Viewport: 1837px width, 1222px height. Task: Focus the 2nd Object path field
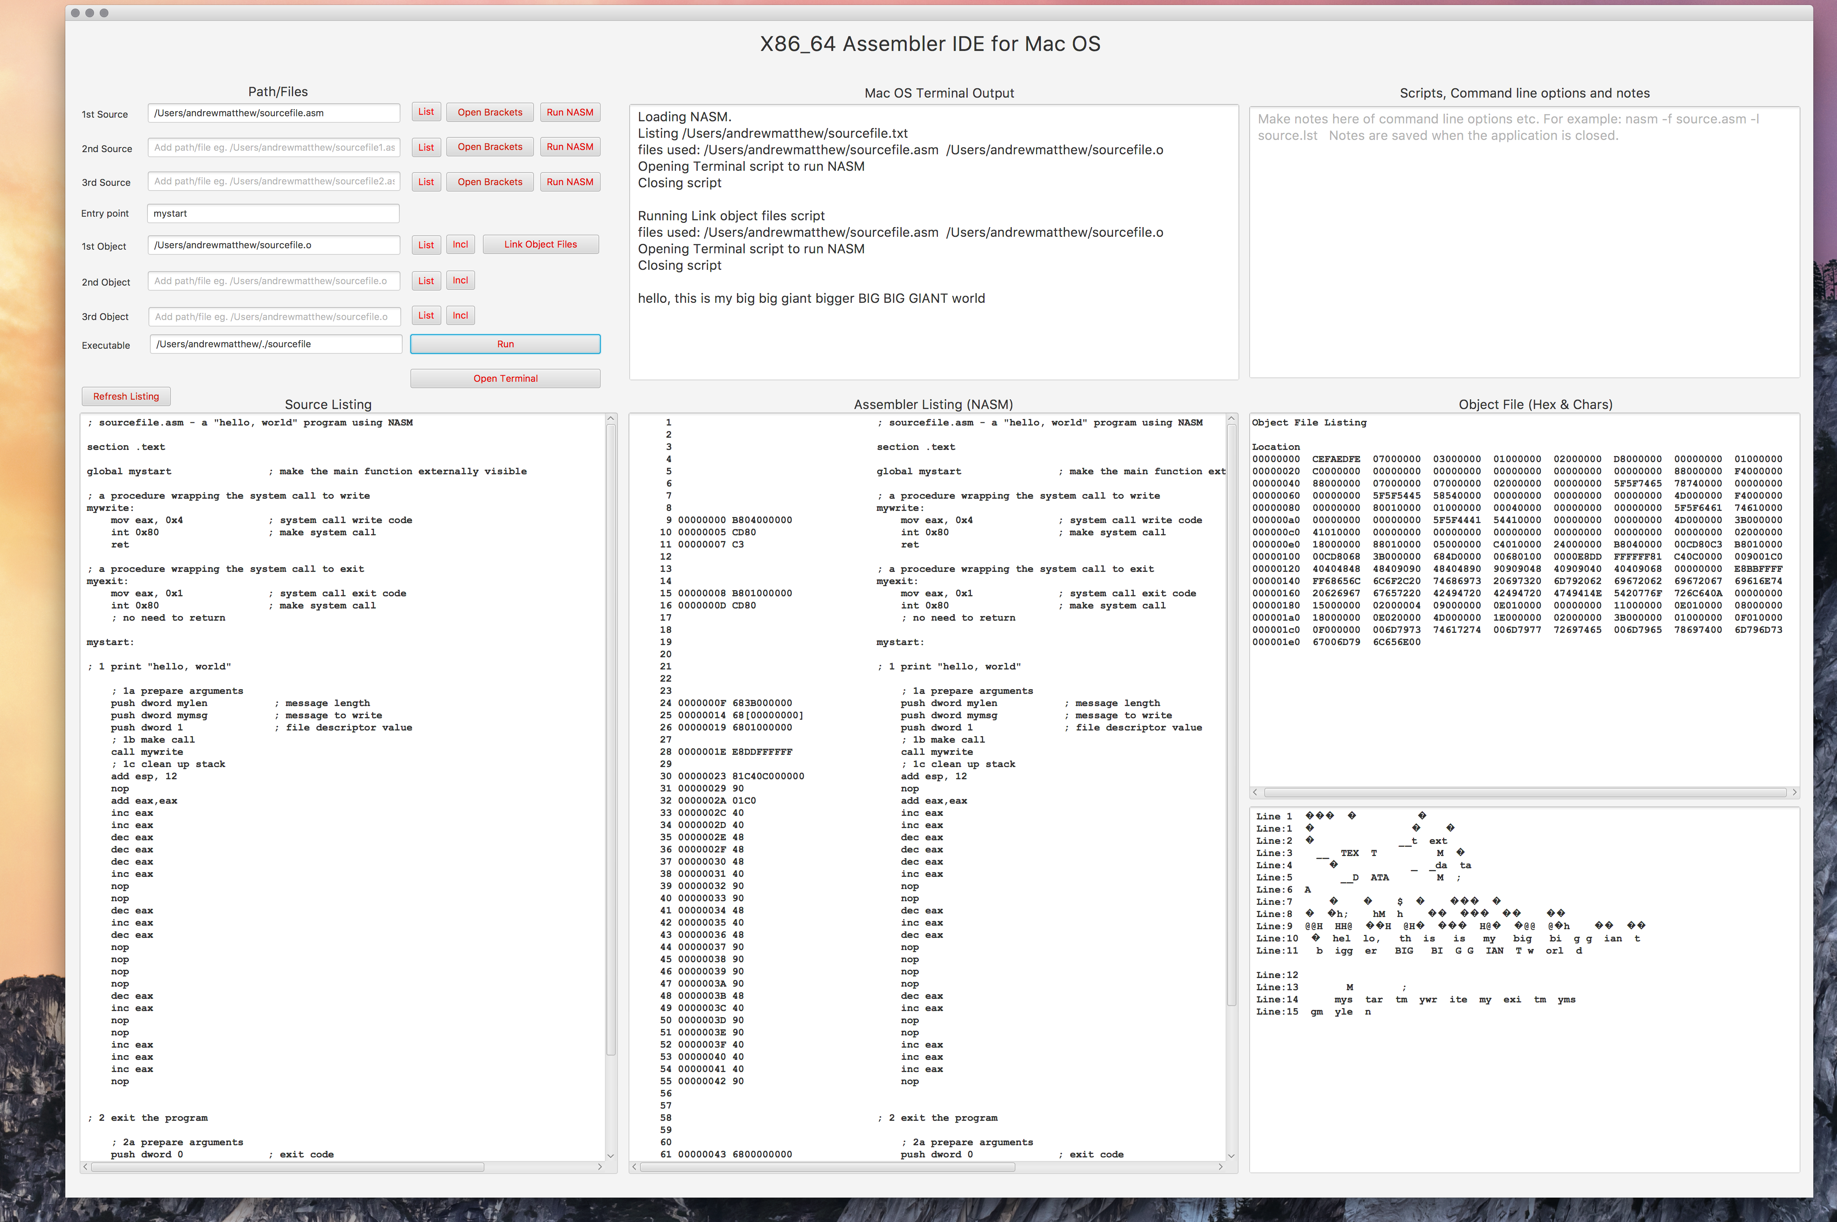click(x=273, y=281)
